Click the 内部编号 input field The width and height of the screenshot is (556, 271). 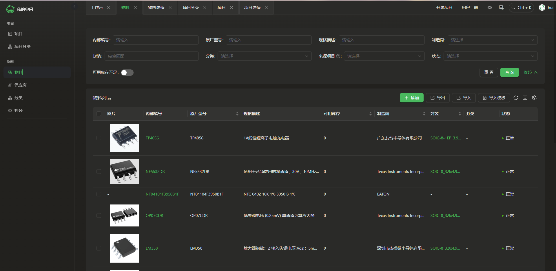[x=156, y=40]
